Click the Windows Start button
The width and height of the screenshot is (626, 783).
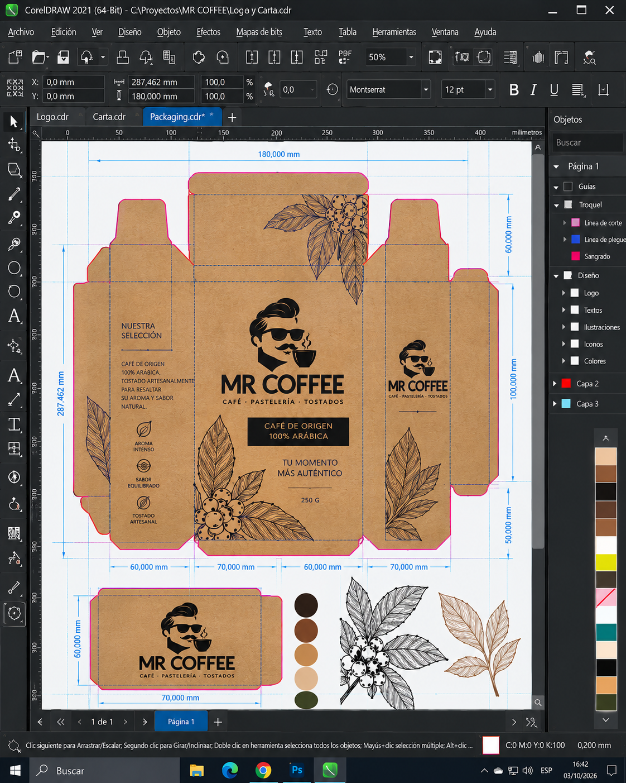[x=15, y=770]
